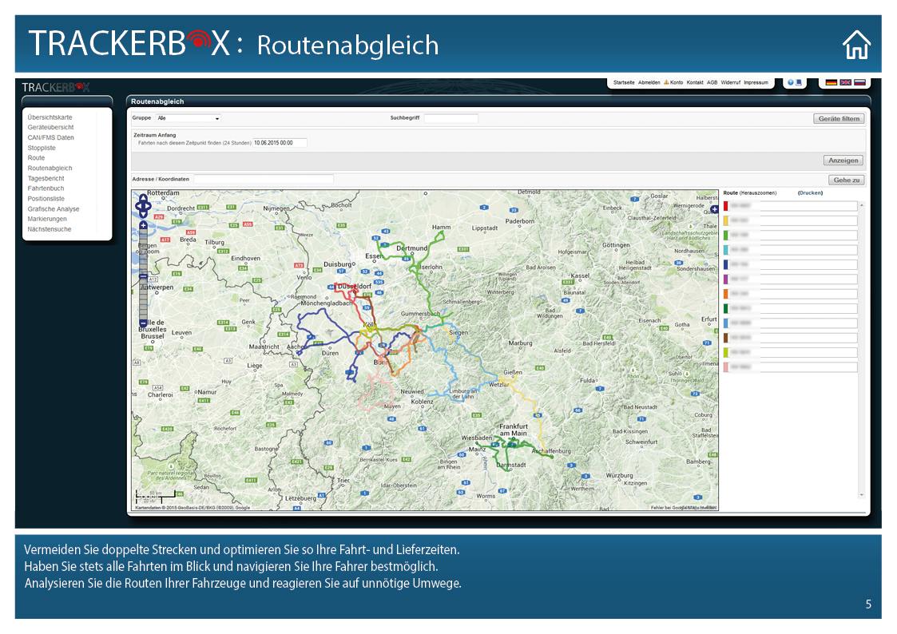Click the Gehe zu button
Image resolution: width=897 pixels, height=634 pixels.
pyautogui.click(x=846, y=180)
